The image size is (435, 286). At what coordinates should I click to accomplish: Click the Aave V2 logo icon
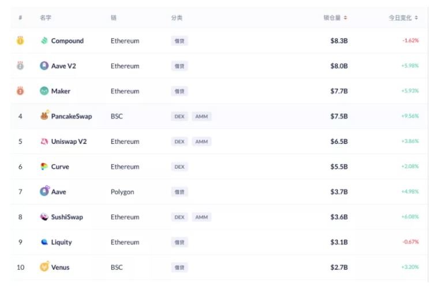(44, 66)
